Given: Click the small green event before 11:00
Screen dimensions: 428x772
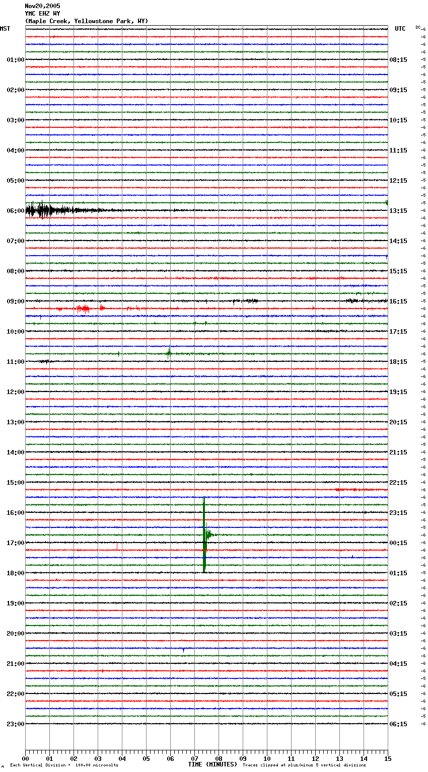Looking at the screenshot, I should pos(169,352).
